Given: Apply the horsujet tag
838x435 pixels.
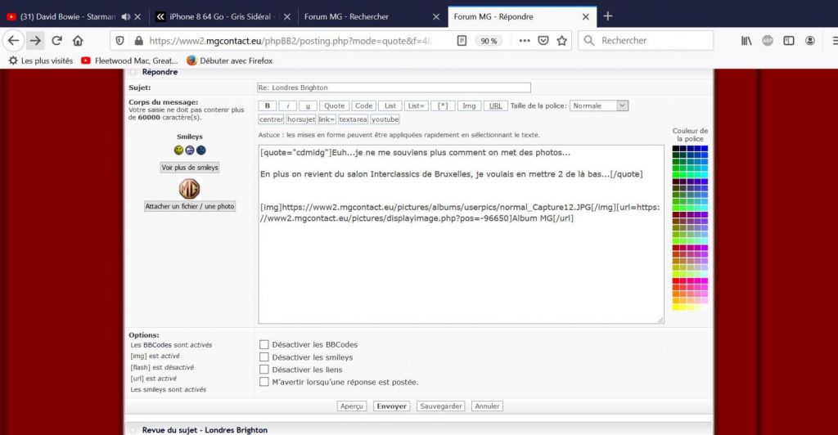Looking at the screenshot, I should tap(301, 119).
